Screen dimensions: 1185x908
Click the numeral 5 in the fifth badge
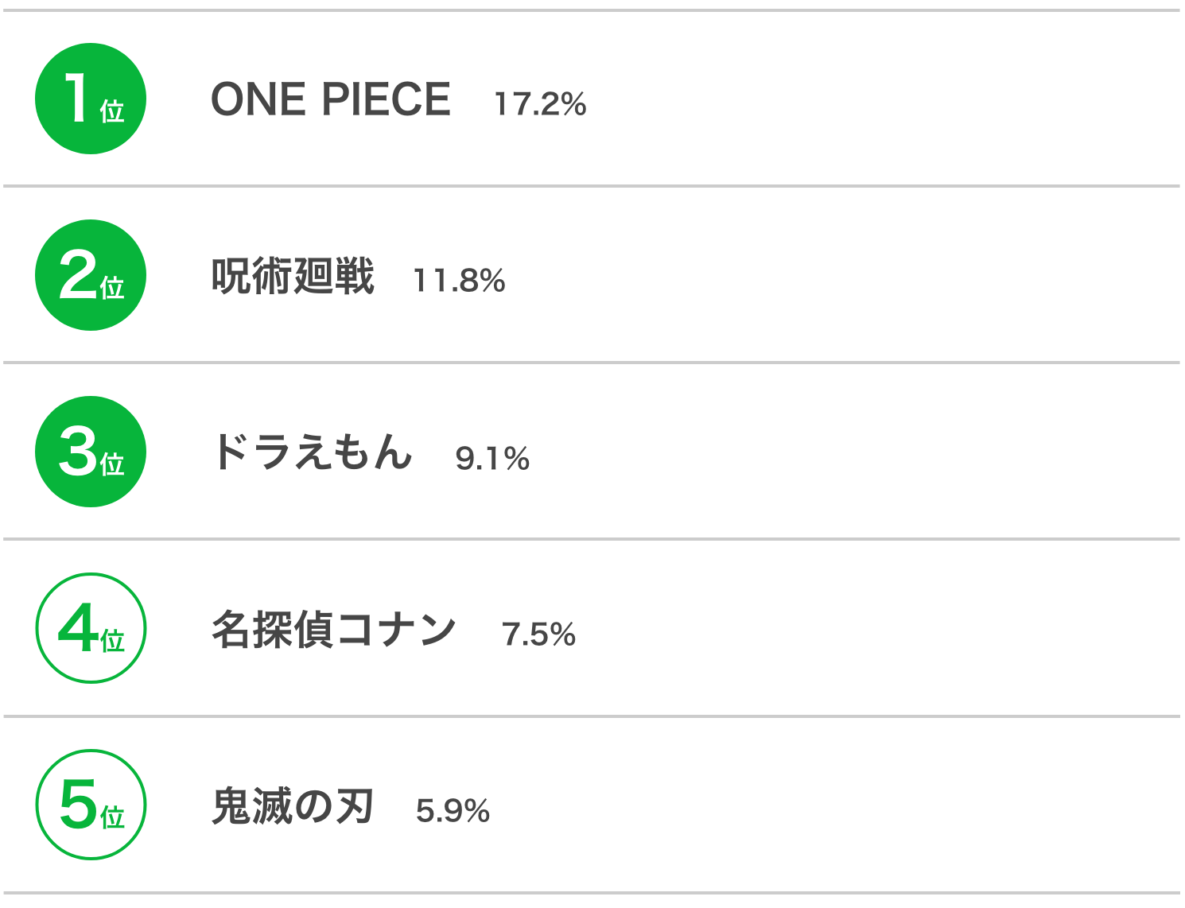tap(78, 804)
